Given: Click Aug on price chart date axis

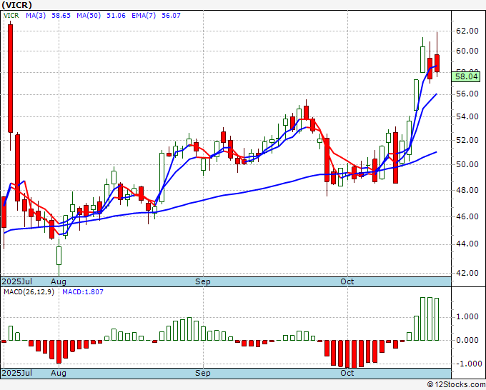Looking at the screenshot, I should pos(59,281).
